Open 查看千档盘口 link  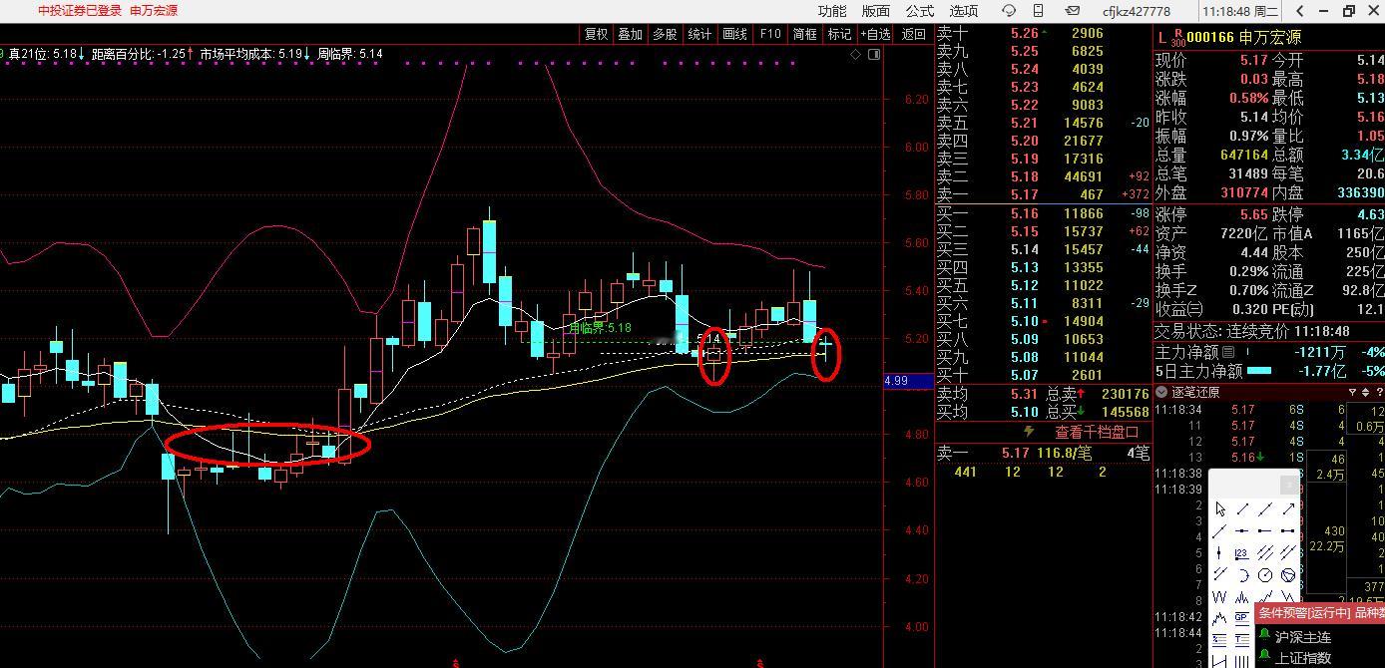point(1097,432)
